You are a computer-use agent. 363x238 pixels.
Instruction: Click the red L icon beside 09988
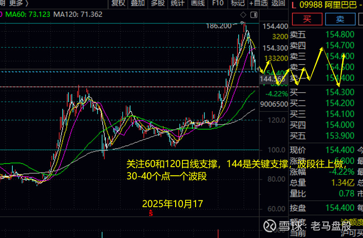(294, 5)
